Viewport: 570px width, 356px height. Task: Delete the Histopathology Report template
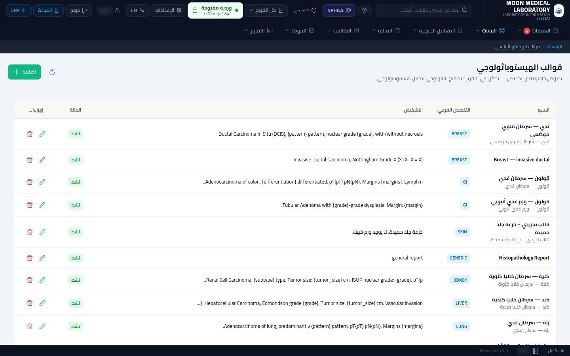[30, 258]
